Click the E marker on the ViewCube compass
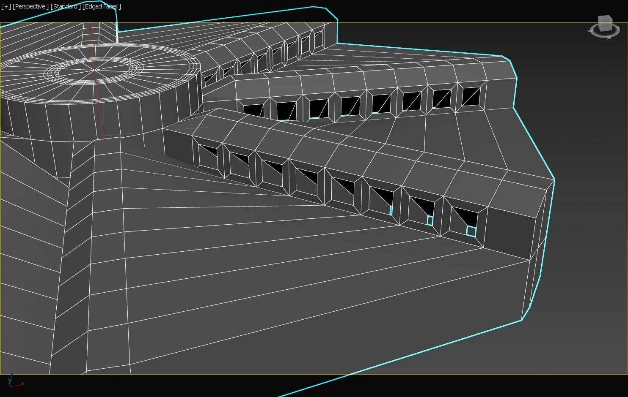 [x=619, y=27]
